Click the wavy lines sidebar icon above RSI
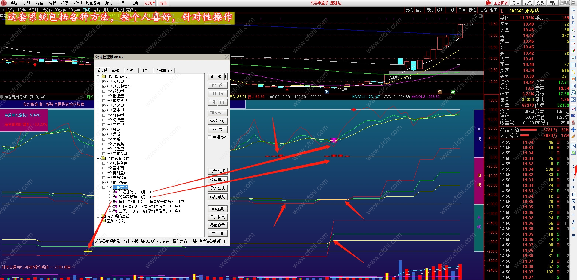The width and height of the screenshot is (577, 280). [573, 109]
